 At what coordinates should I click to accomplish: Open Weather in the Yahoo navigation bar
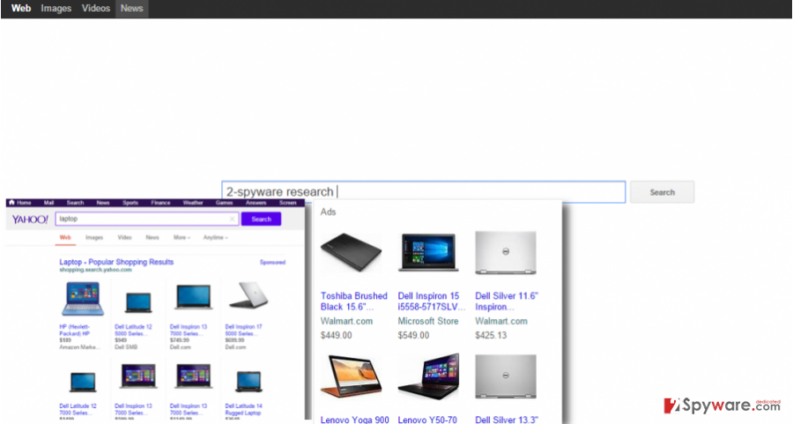193,203
